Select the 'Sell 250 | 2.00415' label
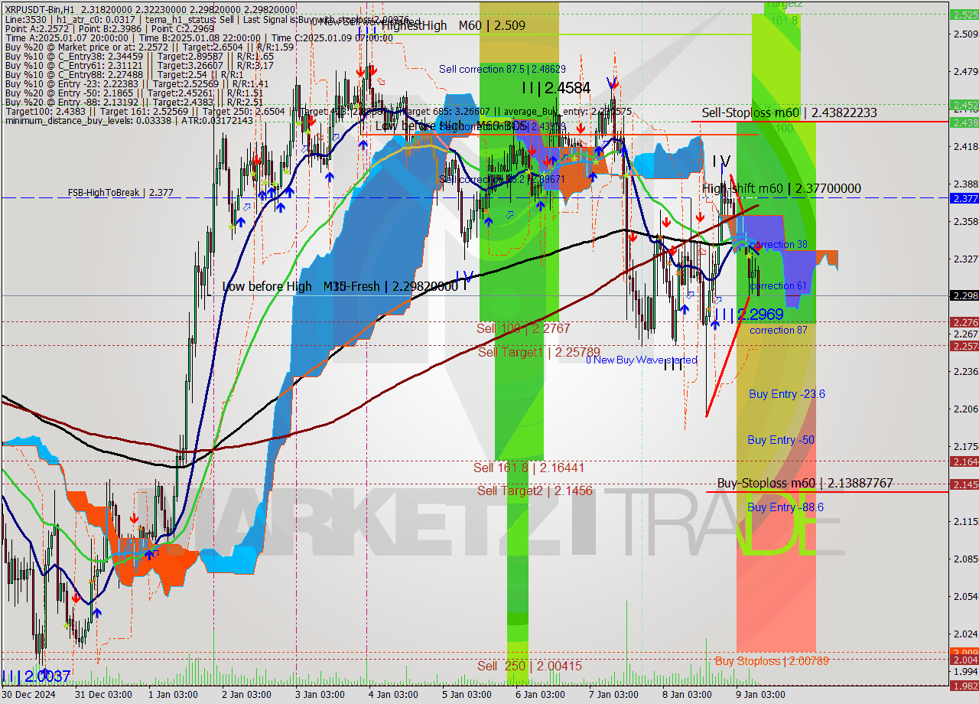 530,667
